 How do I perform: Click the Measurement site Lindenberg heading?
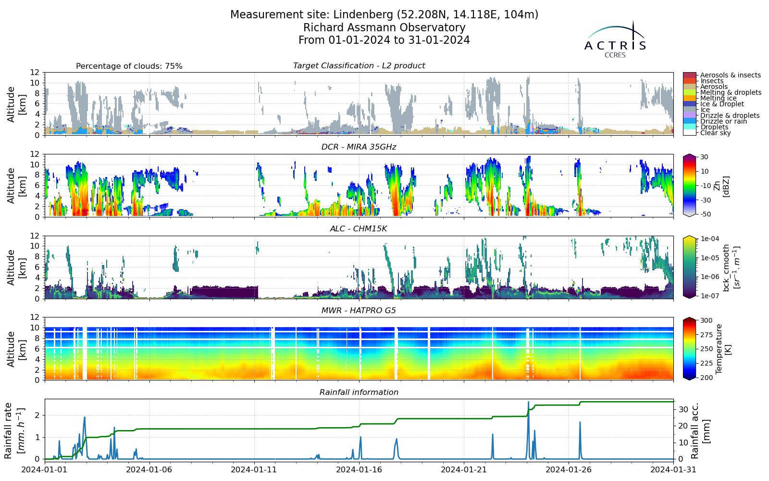coord(384,15)
